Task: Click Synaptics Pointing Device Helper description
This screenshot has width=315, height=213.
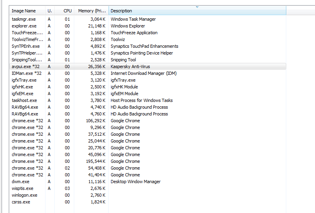Action: pos(142,53)
